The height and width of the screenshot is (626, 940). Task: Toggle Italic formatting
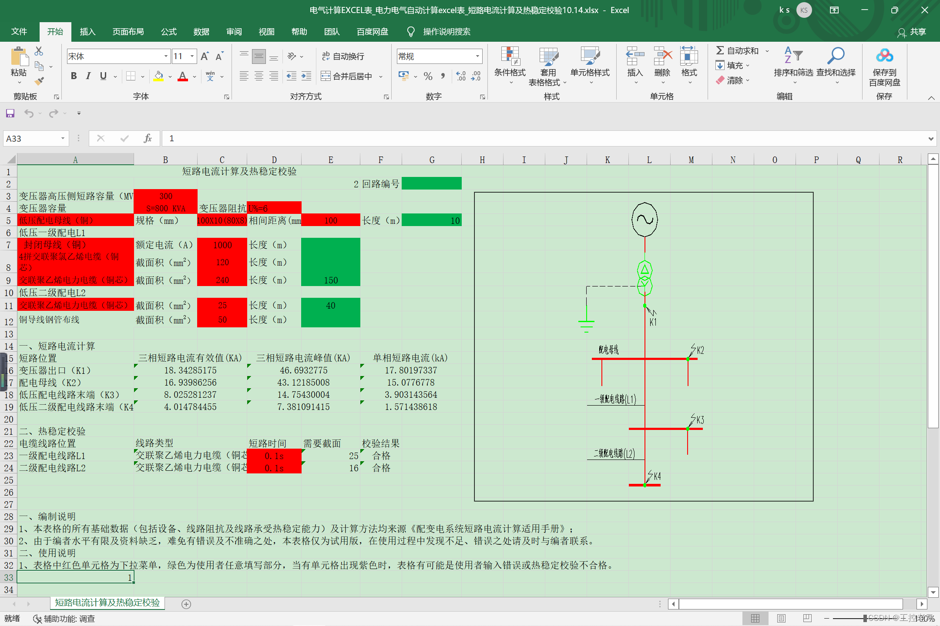(88, 76)
